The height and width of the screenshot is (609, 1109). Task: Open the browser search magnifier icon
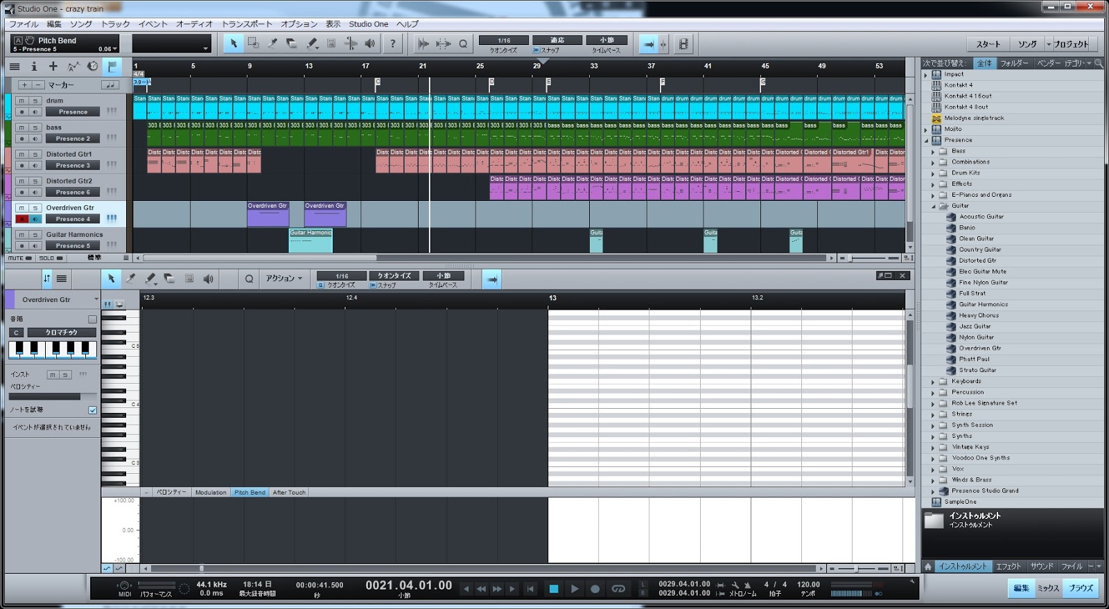[x=1099, y=63]
